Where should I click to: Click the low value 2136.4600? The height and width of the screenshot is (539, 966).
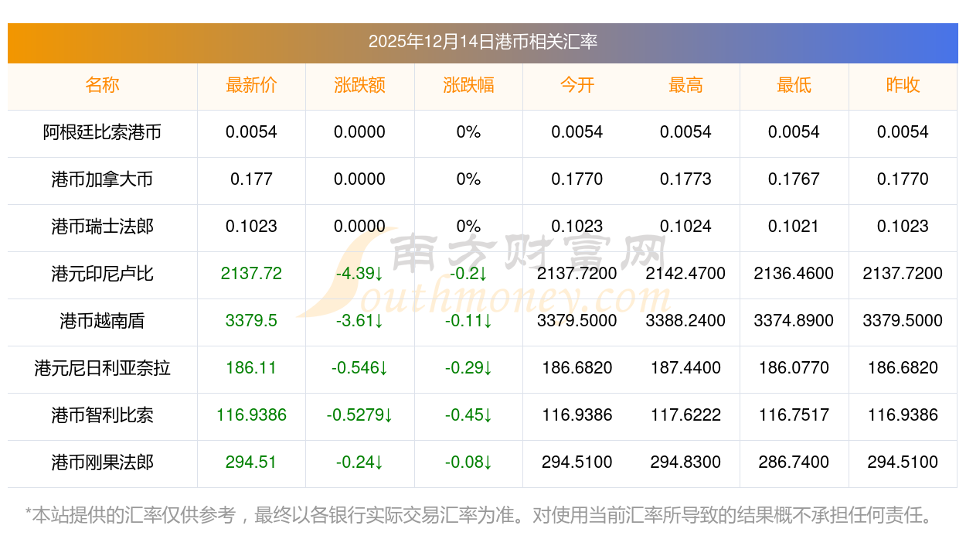click(794, 274)
